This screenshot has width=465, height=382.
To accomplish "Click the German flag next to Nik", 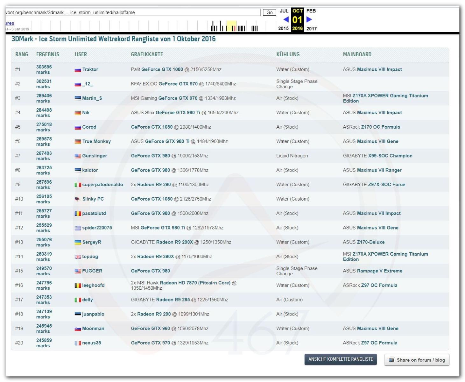I will 78,113.
